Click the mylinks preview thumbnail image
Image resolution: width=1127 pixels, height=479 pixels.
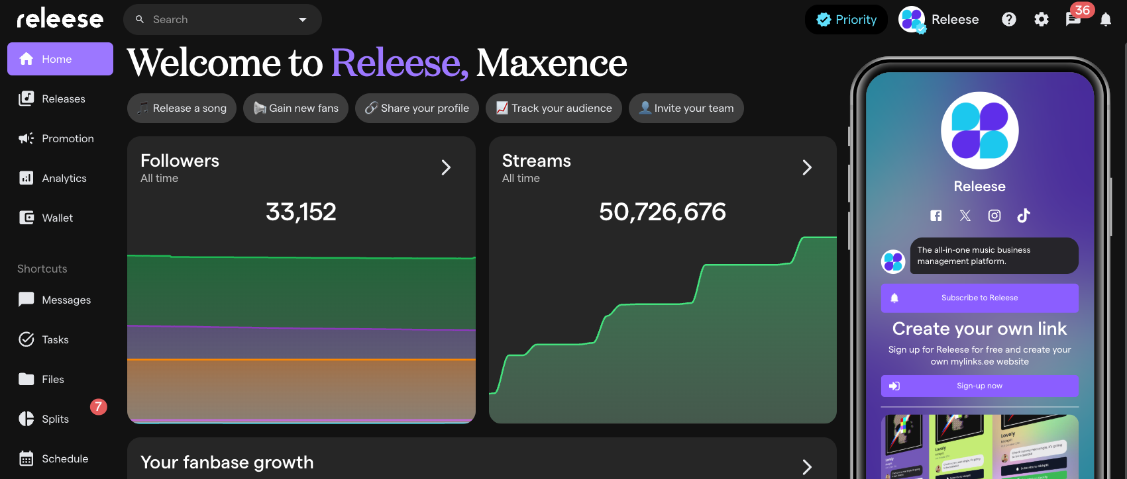pyautogui.click(x=980, y=447)
